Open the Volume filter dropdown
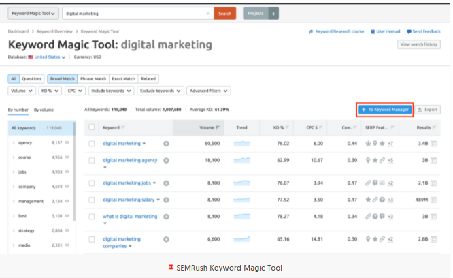Viewport: 453px width, 278px height. point(22,91)
